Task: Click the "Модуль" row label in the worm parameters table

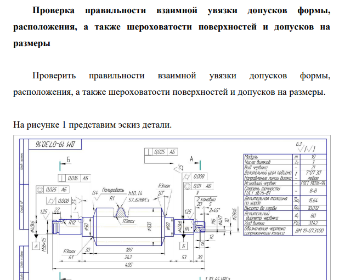Action: 251,157
